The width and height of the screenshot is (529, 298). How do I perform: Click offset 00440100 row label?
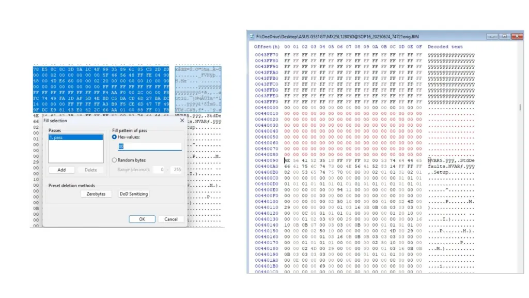coord(267,201)
